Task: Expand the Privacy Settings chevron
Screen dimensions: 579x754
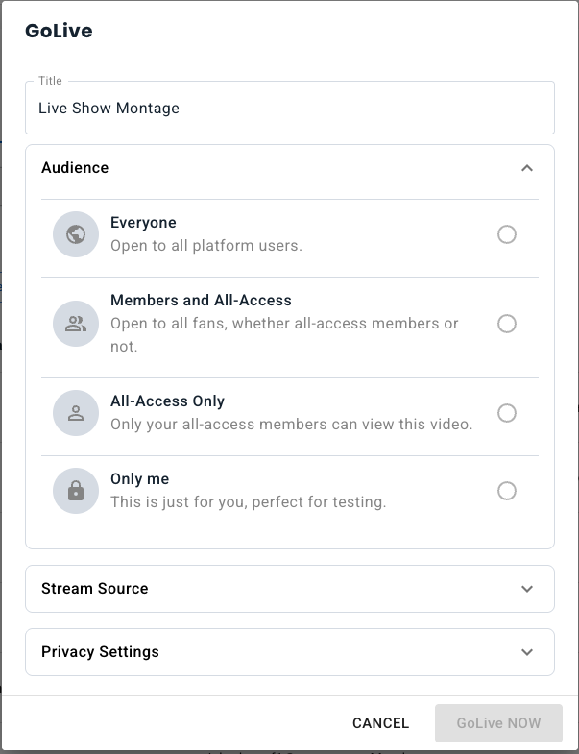Action: pos(526,652)
